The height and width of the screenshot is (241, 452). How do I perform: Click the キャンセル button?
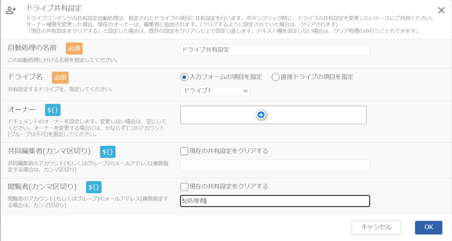click(376, 227)
